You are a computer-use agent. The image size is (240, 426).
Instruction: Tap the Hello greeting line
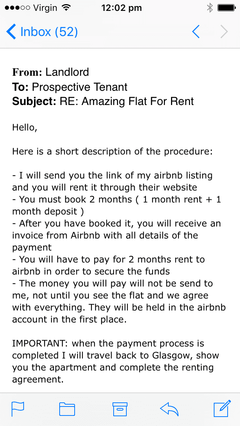[25, 127]
